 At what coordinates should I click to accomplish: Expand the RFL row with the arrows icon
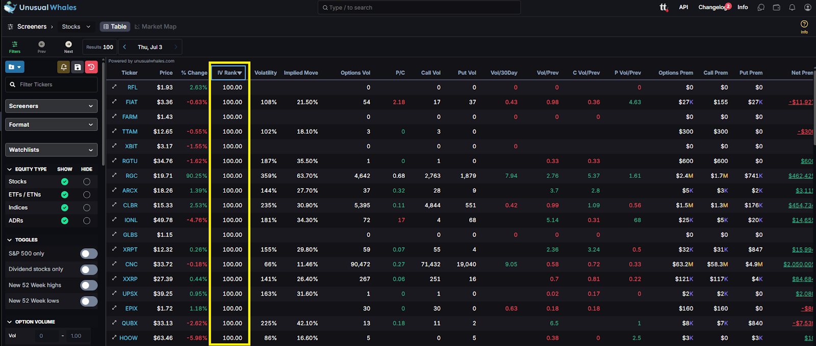click(x=114, y=87)
